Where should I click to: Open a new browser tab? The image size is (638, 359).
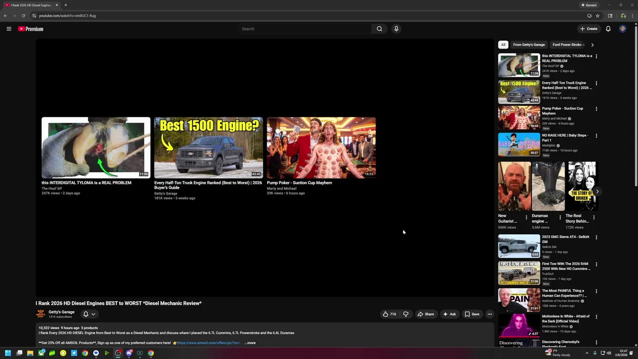[x=65, y=5]
